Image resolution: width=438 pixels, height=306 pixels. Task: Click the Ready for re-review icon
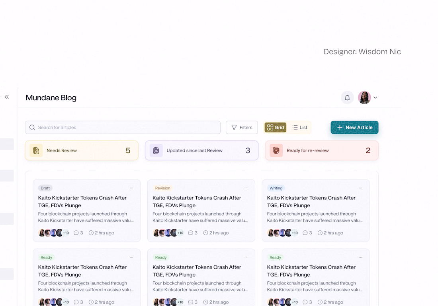point(276,150)
